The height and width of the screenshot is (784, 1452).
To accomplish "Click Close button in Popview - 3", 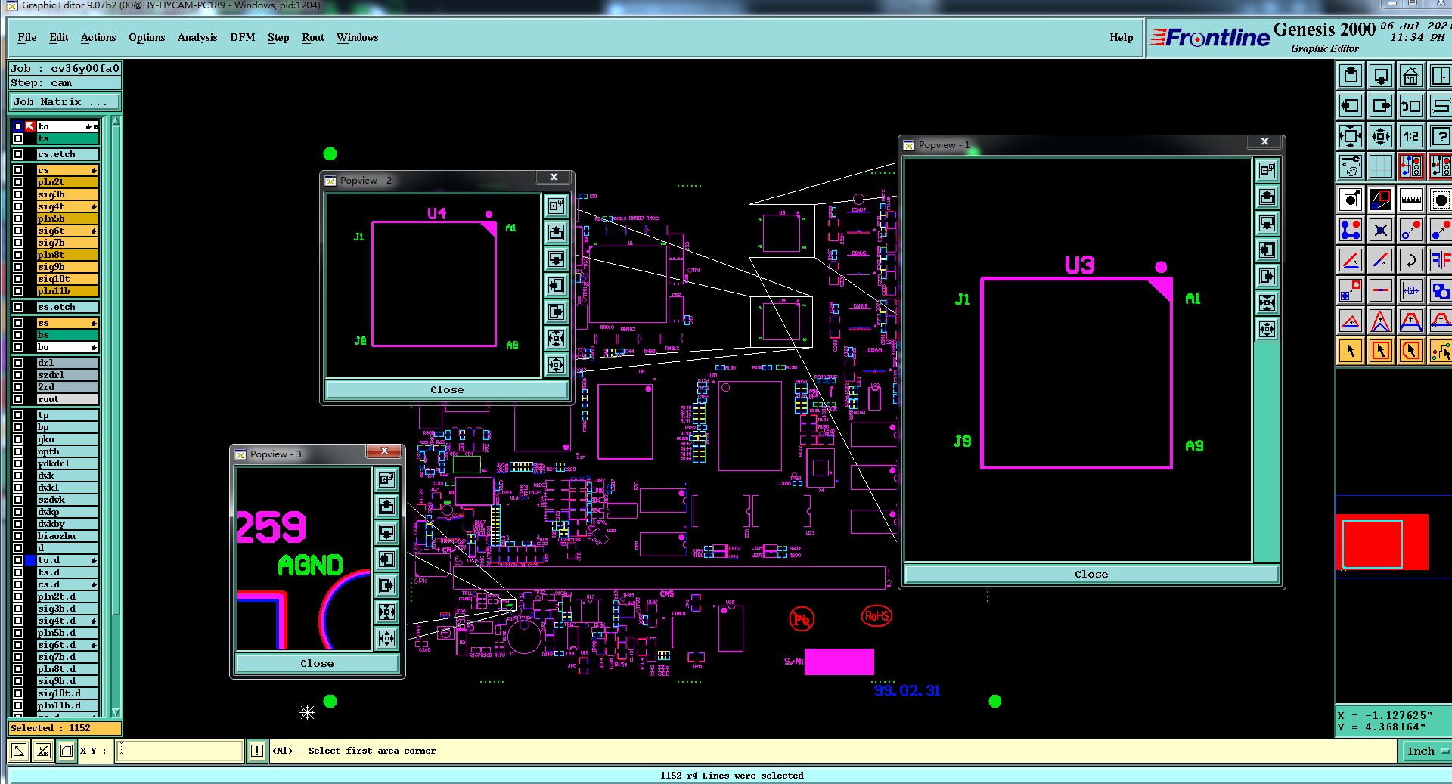I will (317, 663).
